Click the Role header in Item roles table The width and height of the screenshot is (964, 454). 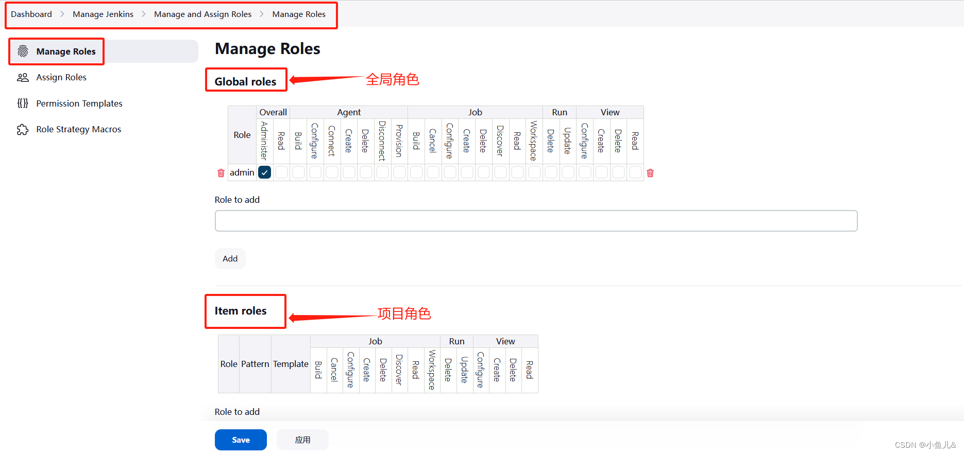tap(229, 364)
